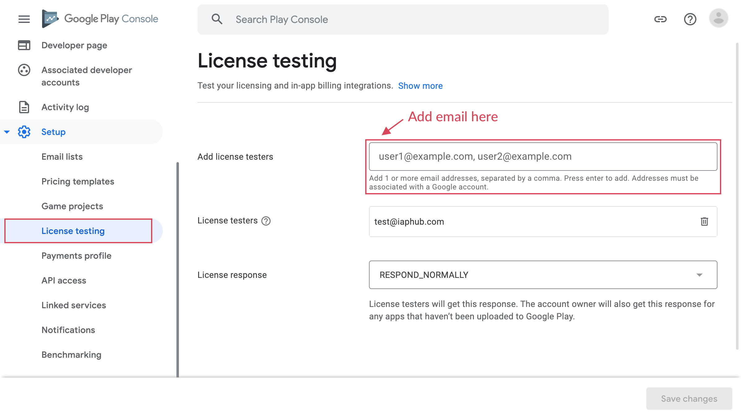
Task: Select License testing in the sidebar
Action: click(x=73, y=231)
